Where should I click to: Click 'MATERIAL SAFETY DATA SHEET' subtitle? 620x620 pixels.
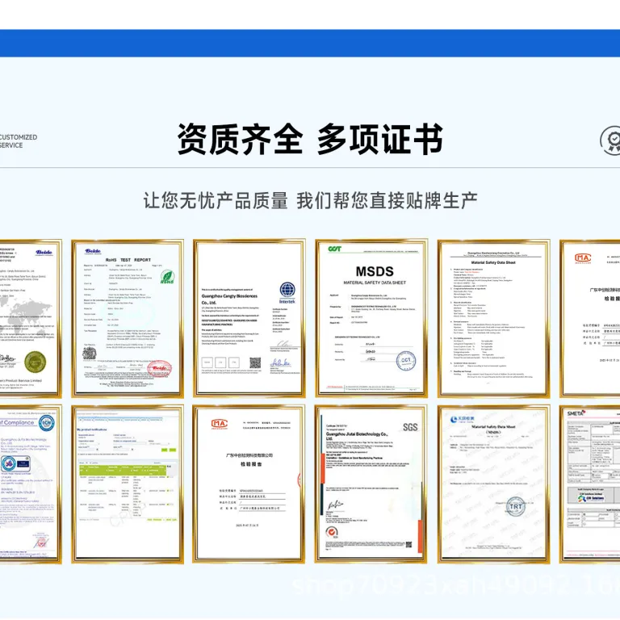(375, 283)
